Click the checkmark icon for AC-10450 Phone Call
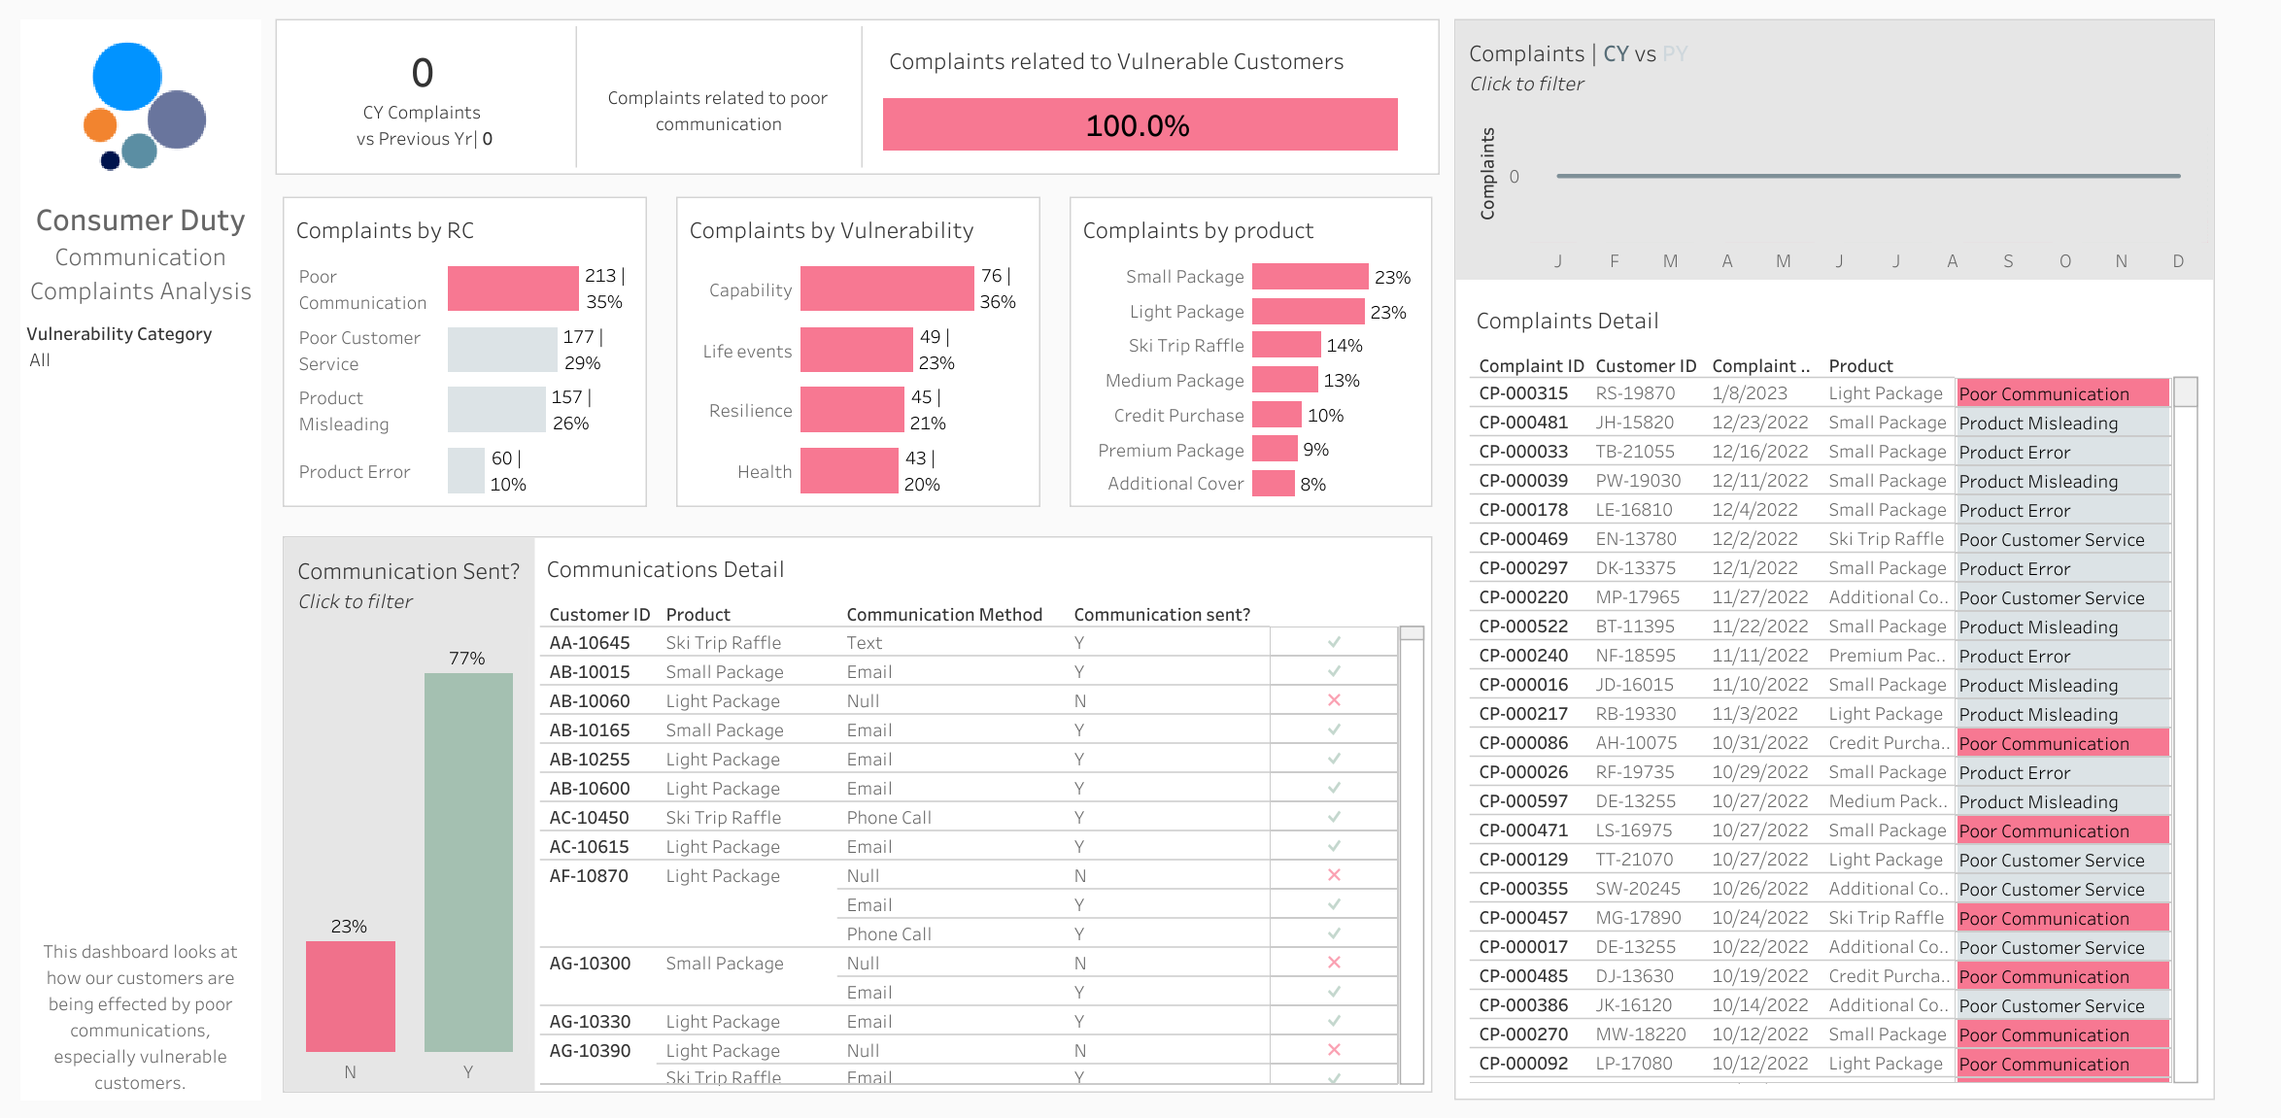Viewport: 2281px width, 1118px height. point(1334,817)
